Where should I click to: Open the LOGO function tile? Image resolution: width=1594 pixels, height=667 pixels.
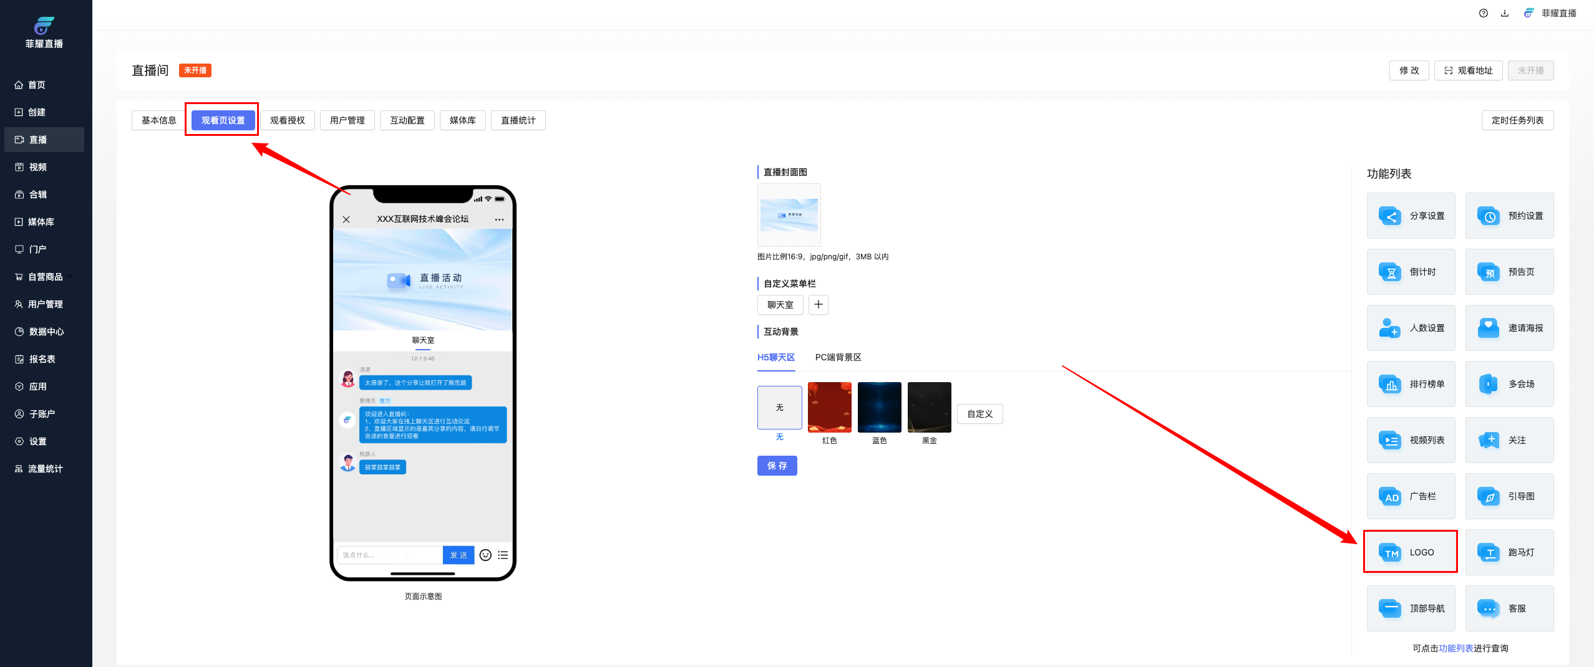pyautogui.click(x=1411, y=552)
